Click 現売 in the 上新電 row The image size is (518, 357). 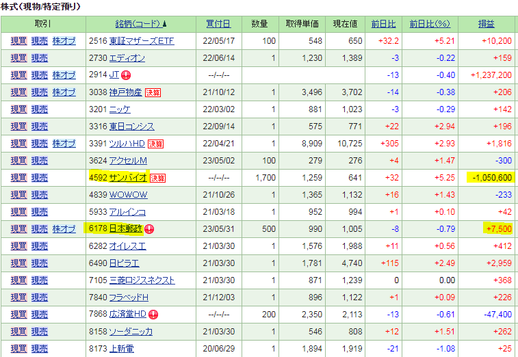tap(40, 349)
